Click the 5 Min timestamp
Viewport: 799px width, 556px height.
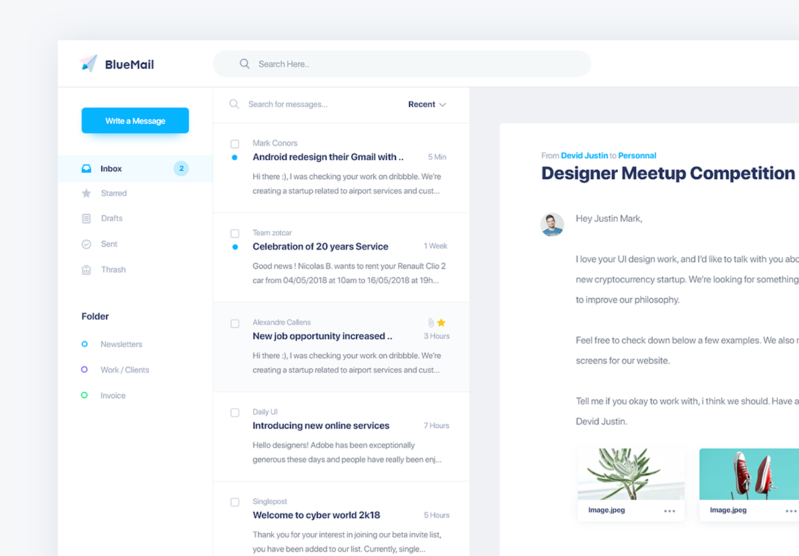(437, 158)
